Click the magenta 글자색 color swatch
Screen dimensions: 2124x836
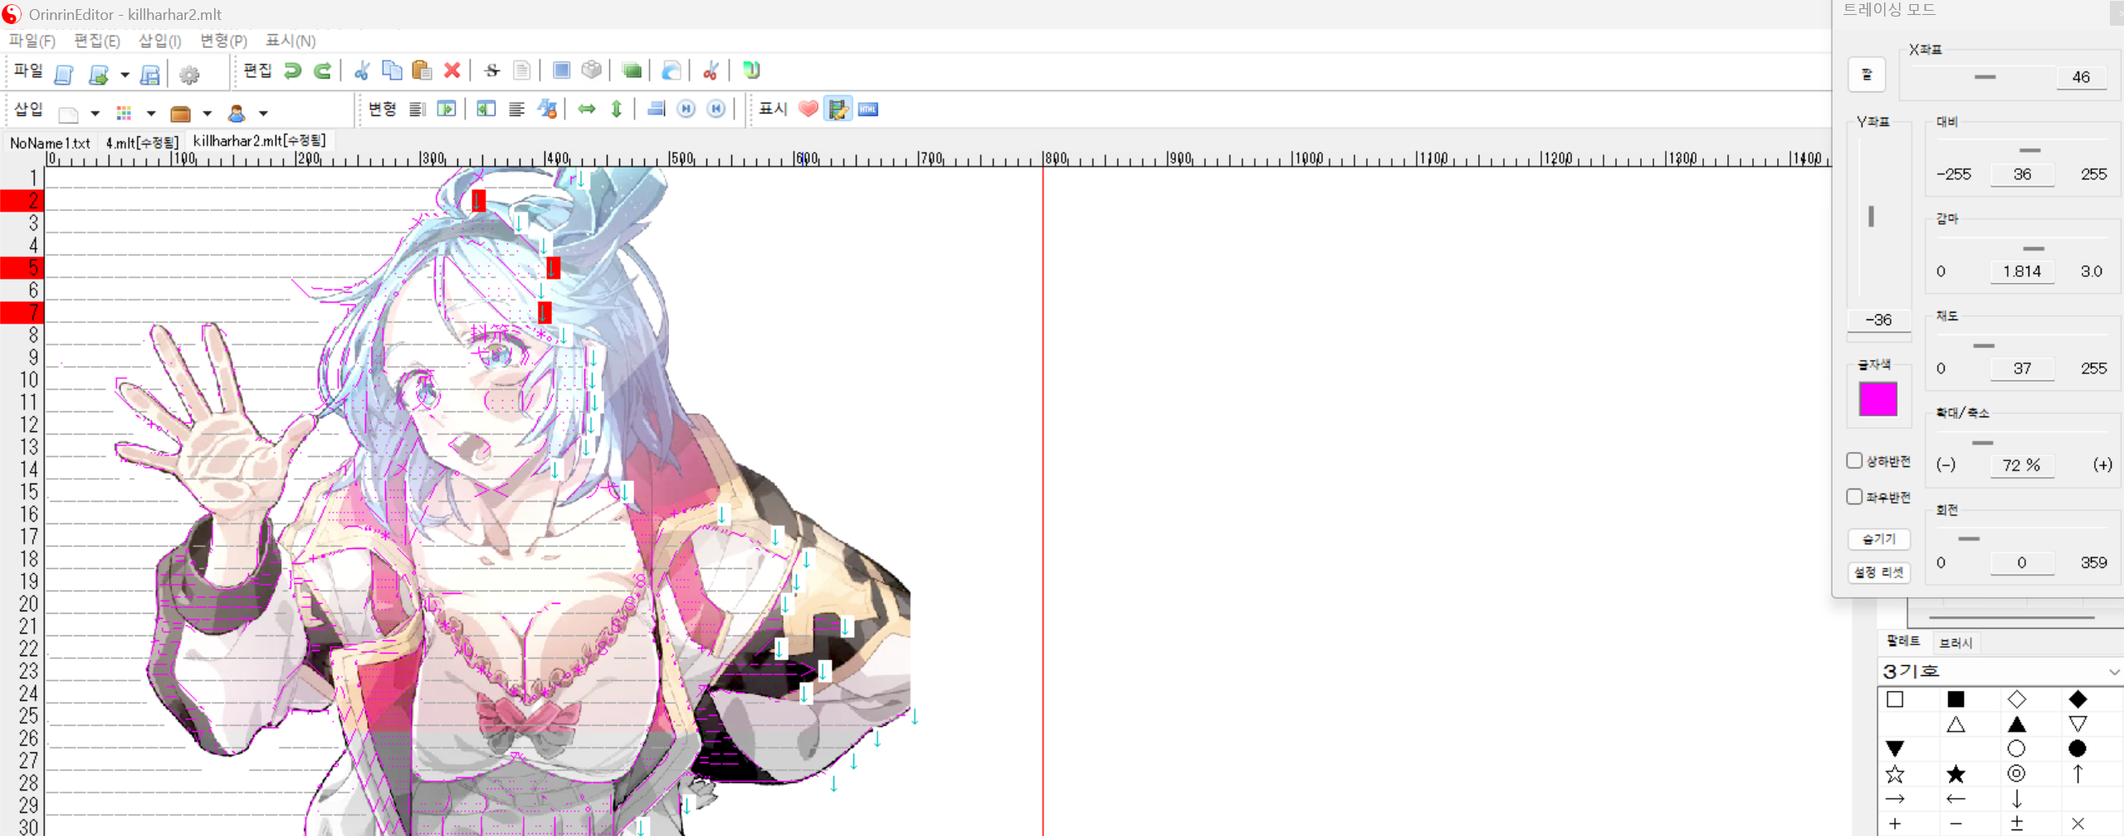click(x=1877, y=399)
